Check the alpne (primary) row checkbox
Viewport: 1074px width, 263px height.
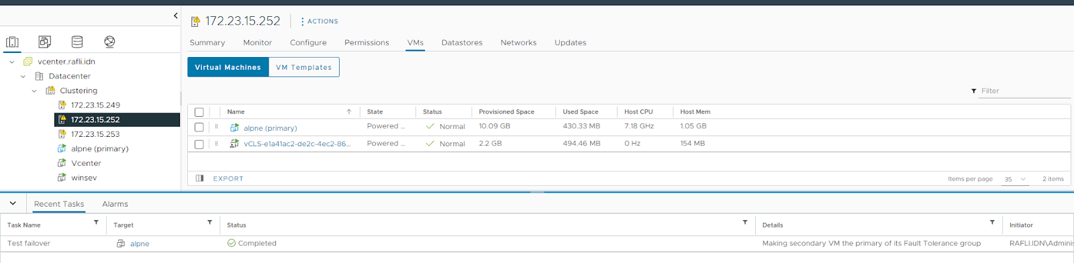point(199,127)
